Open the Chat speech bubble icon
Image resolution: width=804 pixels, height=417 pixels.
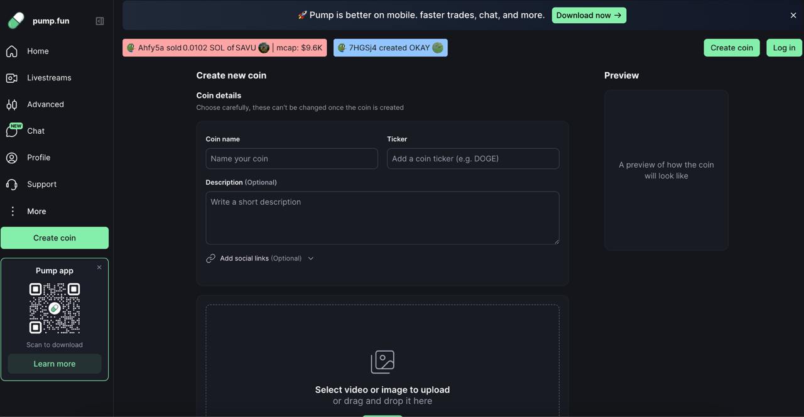[12, 131]
